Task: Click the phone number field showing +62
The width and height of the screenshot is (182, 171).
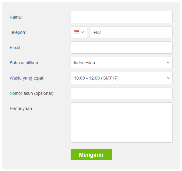Action: coord(131,32)
